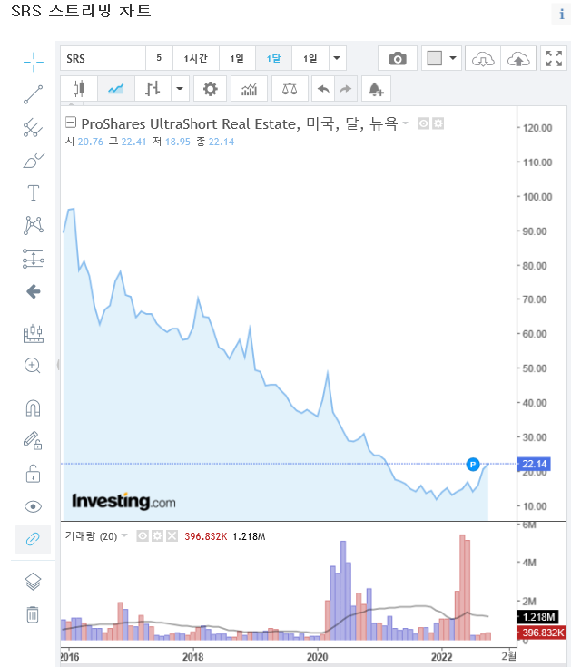Open main series legend settings gear
The width and height of the screenshot is (571, 667).
click(x=438, y=123)
